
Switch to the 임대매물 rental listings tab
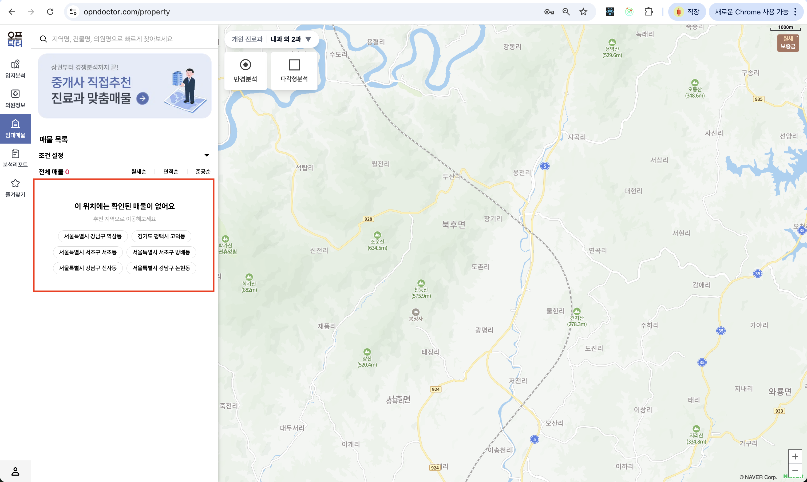15,129
